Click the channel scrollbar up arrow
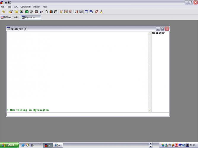The image size is (198, 148). click(x=150, y=33)
